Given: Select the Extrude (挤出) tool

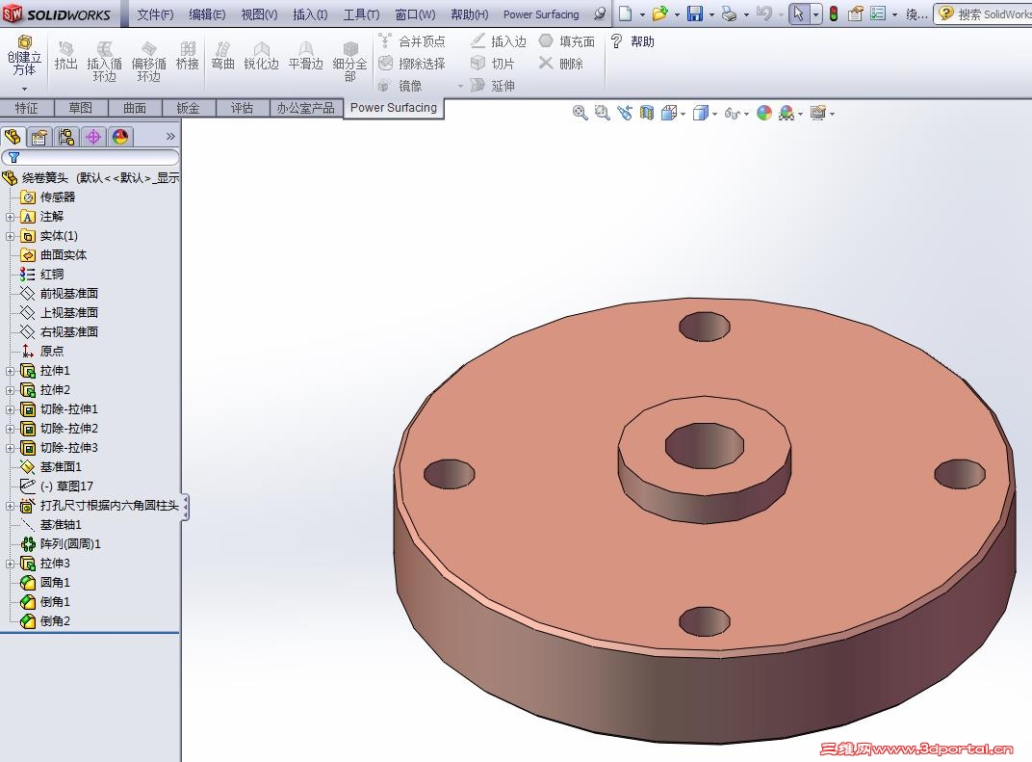Looking at the screenshot, I should click(x=65, y=55).
